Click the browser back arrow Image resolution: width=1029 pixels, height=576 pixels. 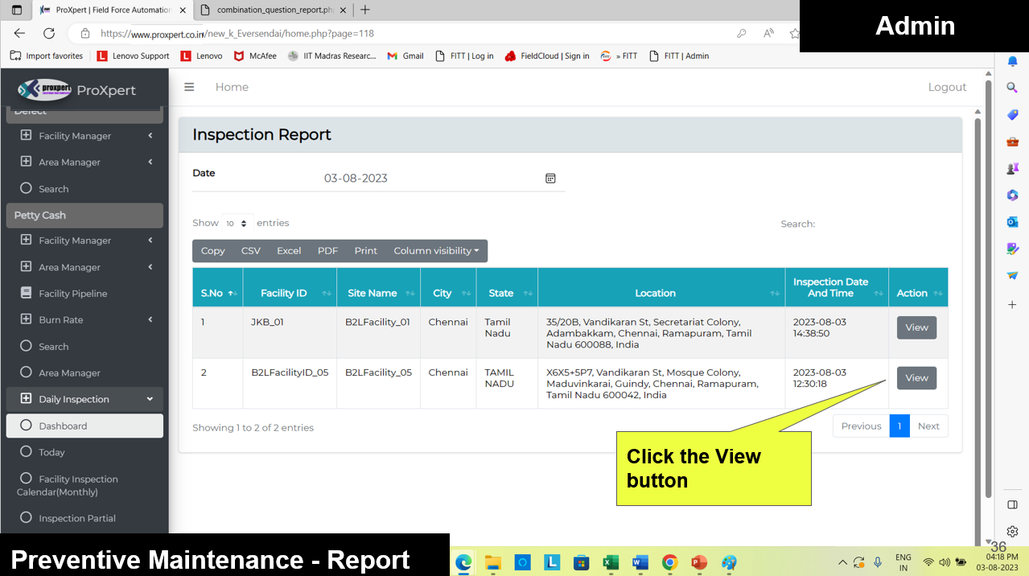[x=20, y=34]
